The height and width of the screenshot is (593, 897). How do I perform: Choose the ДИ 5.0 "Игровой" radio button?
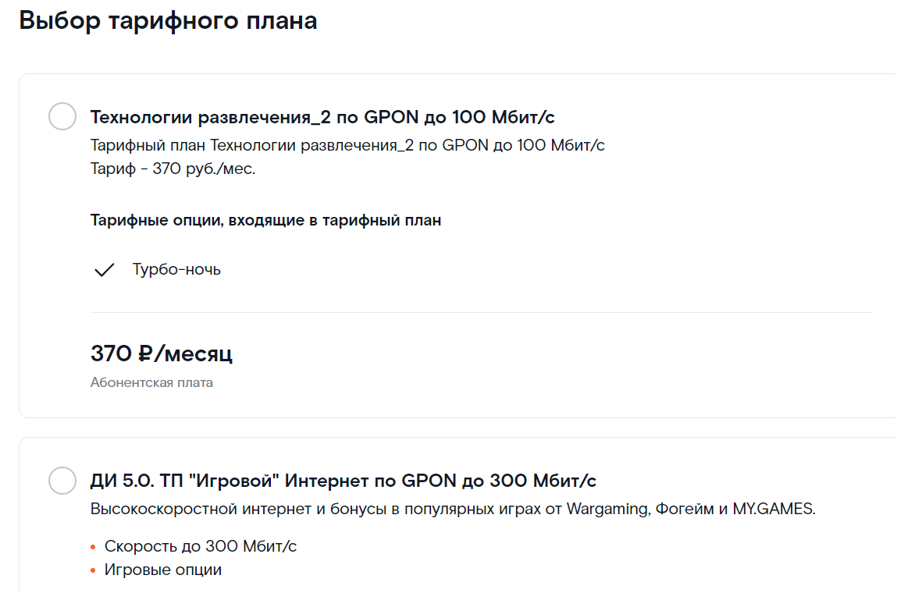pyautogui.click(x=62, y=480)
